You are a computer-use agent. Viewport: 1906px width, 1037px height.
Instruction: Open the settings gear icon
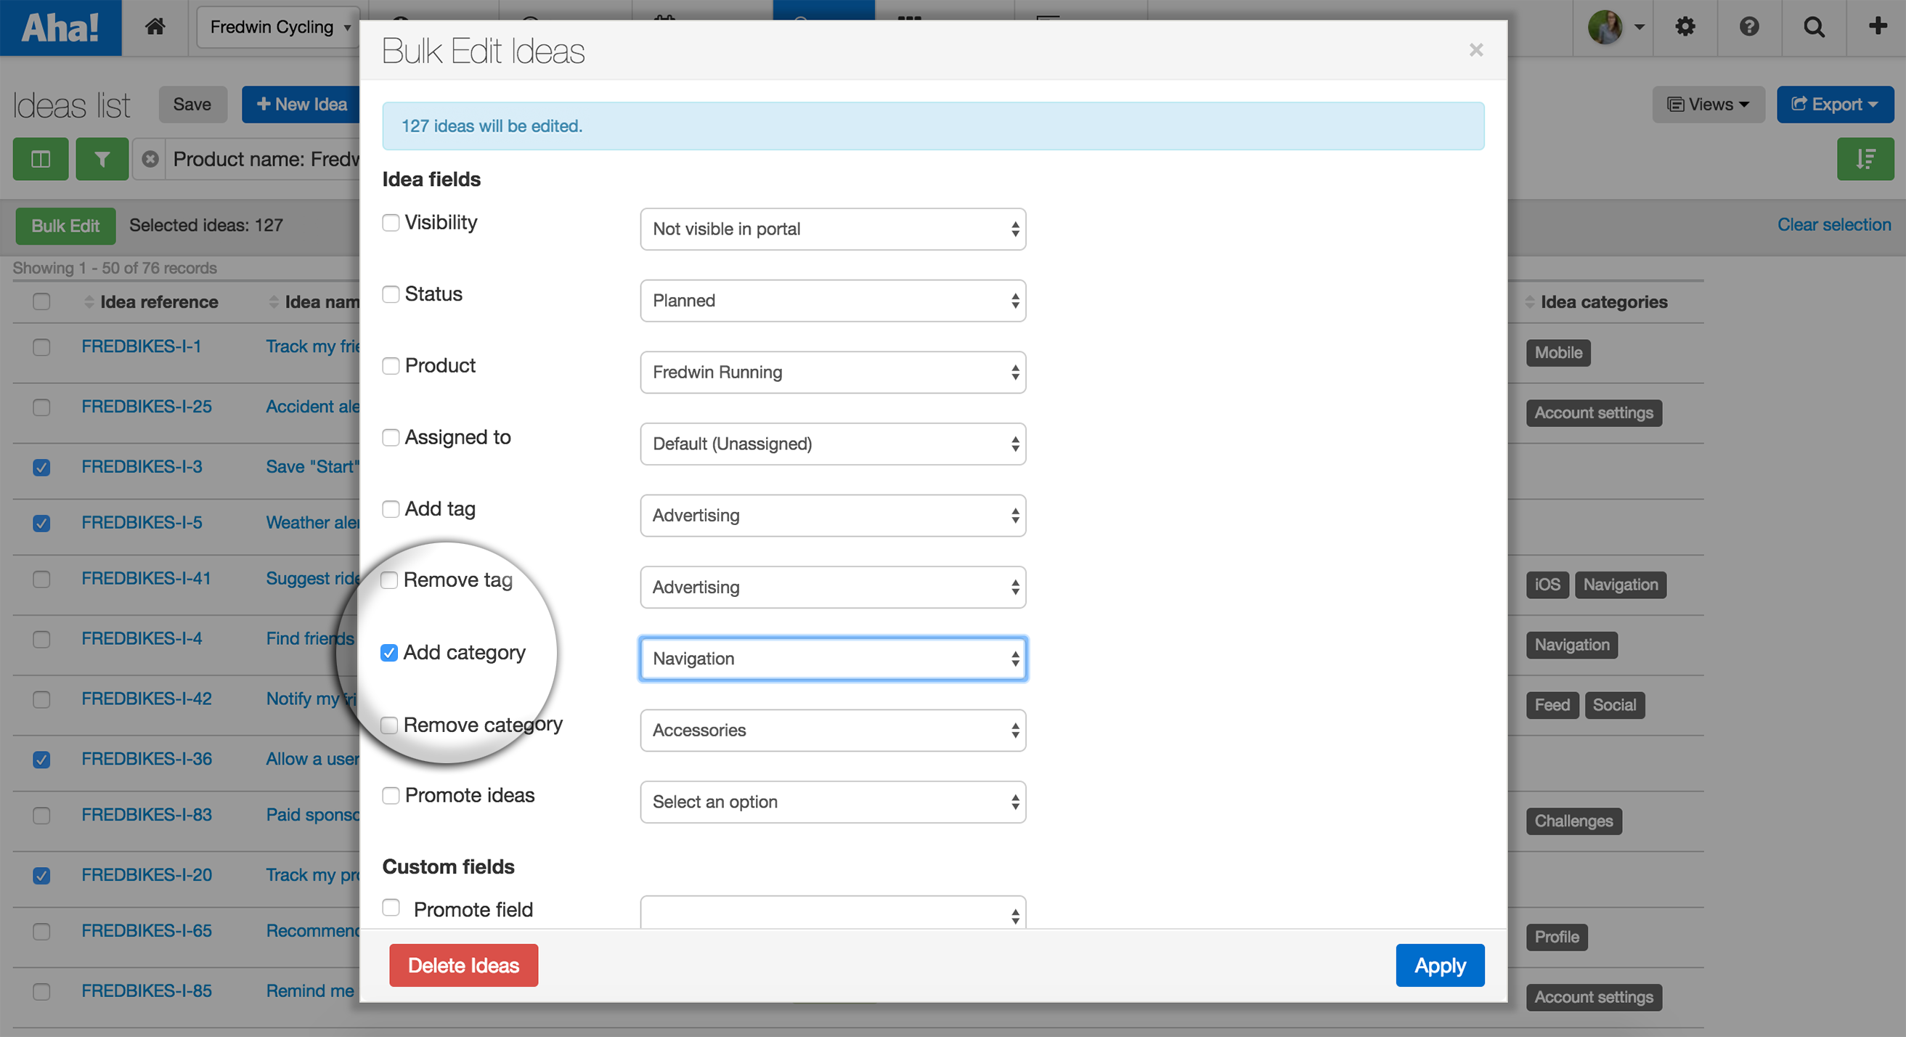click(1685, 27)
